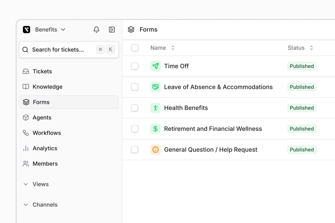The width and height of the screenshot is (335, 223).
Task: Click the K shortcut key badge
Action: coord(111,50)
